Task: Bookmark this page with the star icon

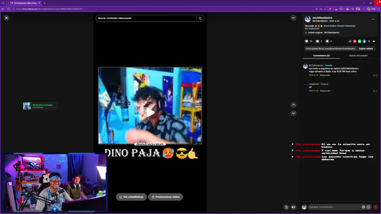Action: (x=325, y=9)
